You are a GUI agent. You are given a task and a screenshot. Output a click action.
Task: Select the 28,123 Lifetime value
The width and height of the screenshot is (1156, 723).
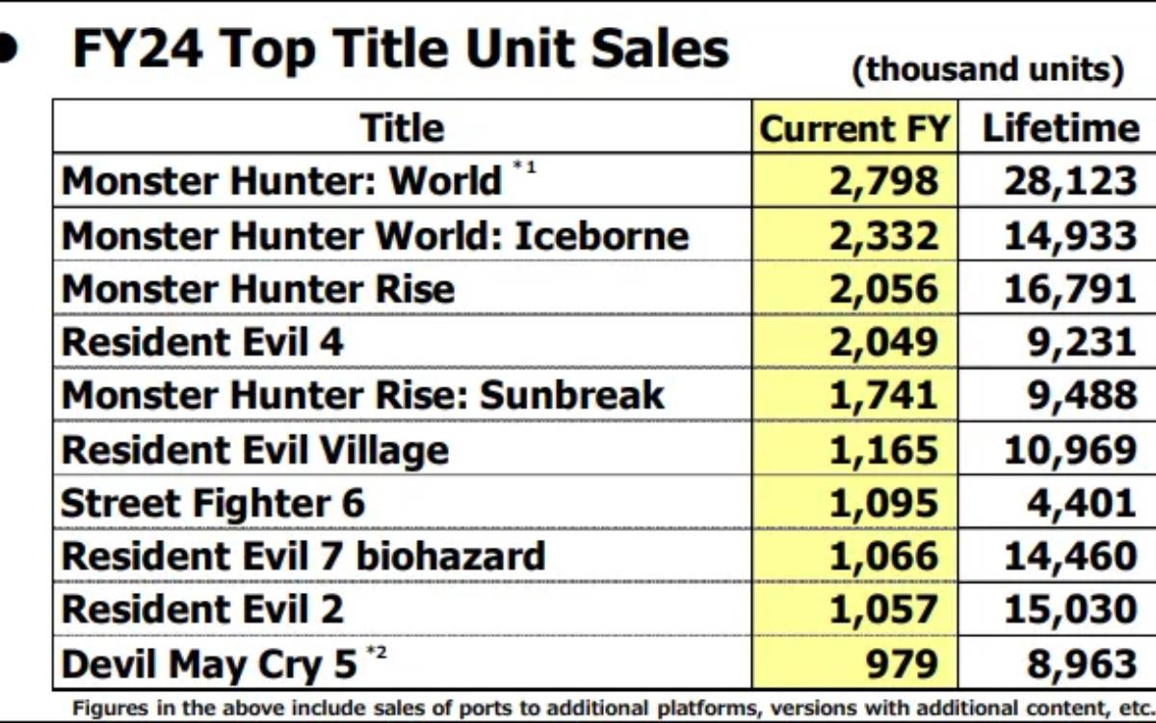click(x=1070, y=181)
